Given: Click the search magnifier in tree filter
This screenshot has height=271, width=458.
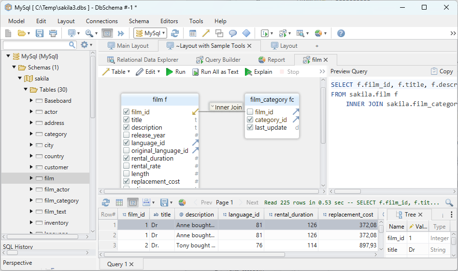Looking at the screenshot, I should (72, 44).
